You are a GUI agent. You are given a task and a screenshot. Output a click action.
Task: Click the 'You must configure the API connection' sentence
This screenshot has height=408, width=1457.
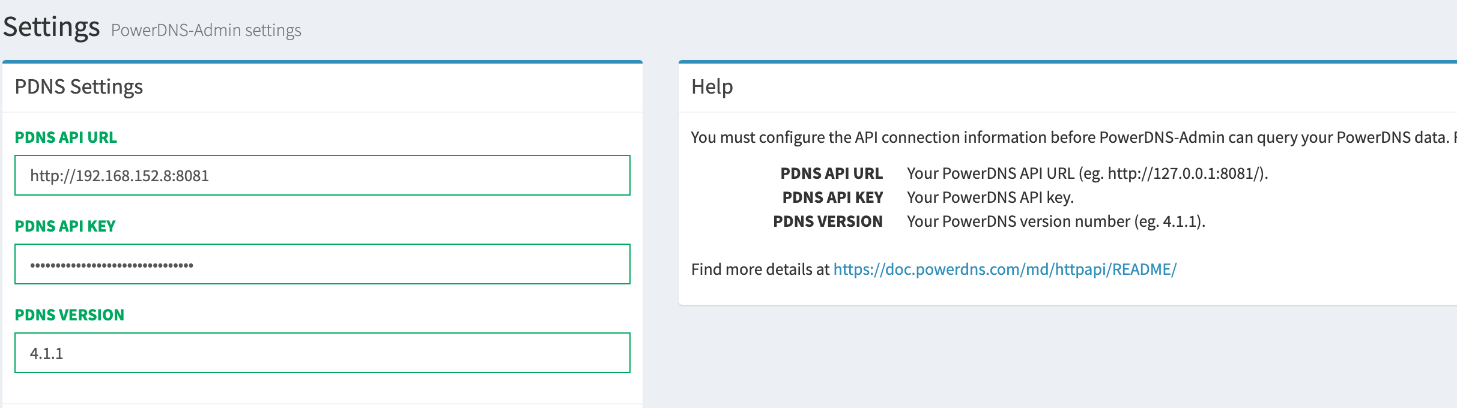(x=1074, y=137)
